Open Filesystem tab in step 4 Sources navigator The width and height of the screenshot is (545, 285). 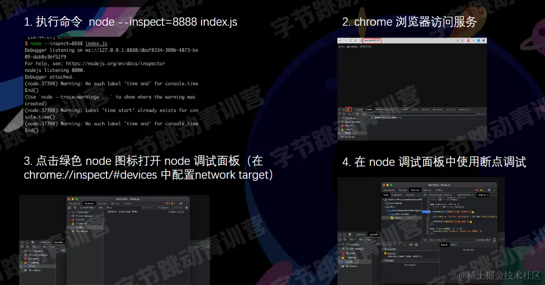[397, 195]
